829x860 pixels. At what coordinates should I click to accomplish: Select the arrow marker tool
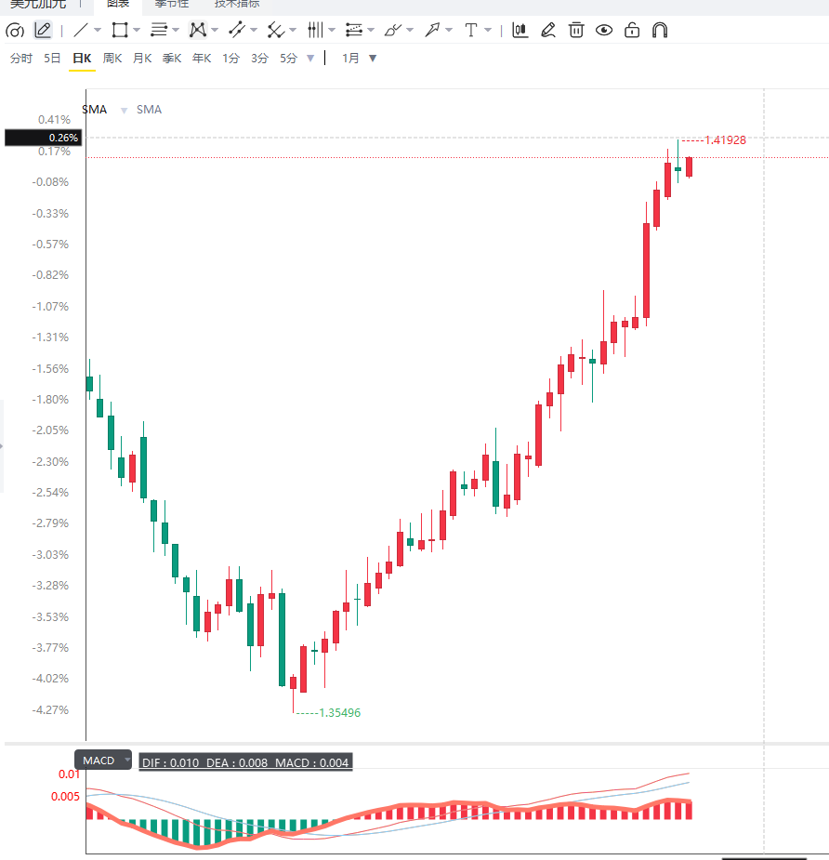click(x=432, y=30)
